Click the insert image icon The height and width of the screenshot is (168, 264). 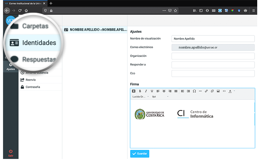(x=218, y=91)
